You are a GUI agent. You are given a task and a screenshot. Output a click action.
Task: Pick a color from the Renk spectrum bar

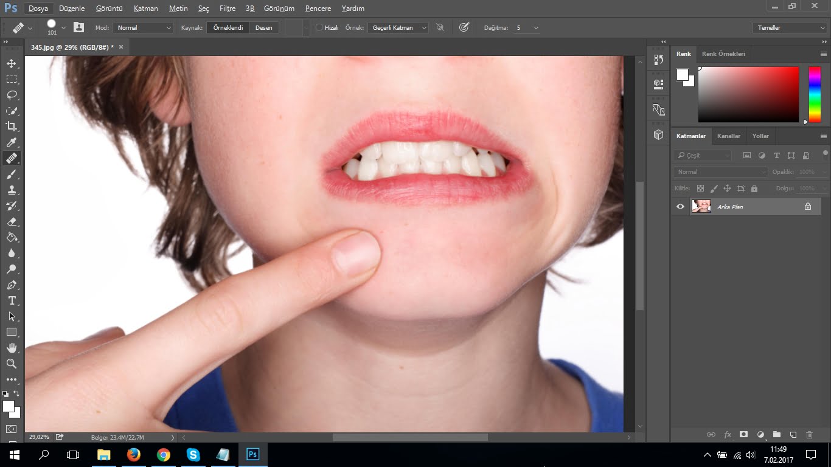pyautogui.click(x=813, y=94)
